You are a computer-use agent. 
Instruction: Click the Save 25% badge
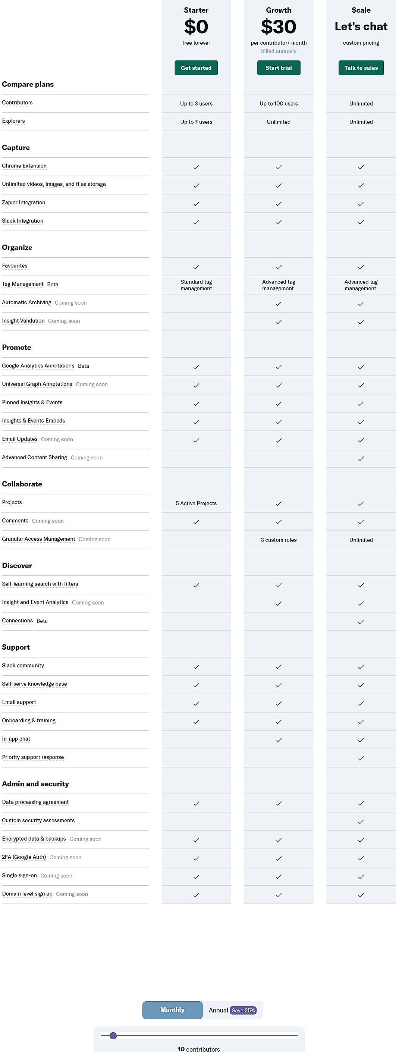pos(244,1010)
